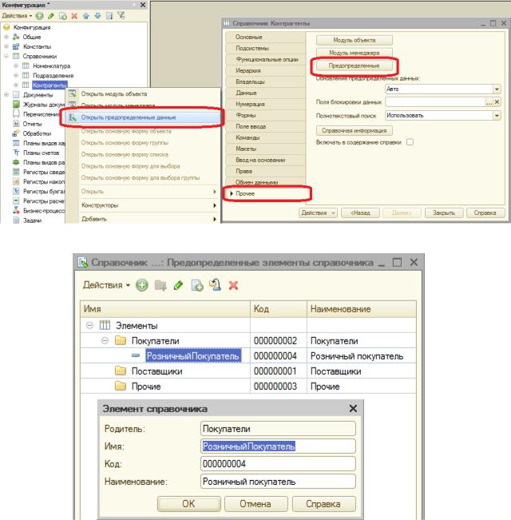Click green Add icon in Конфигурация toolbar
Screen dimensions: 511x520
coord(39,16)
